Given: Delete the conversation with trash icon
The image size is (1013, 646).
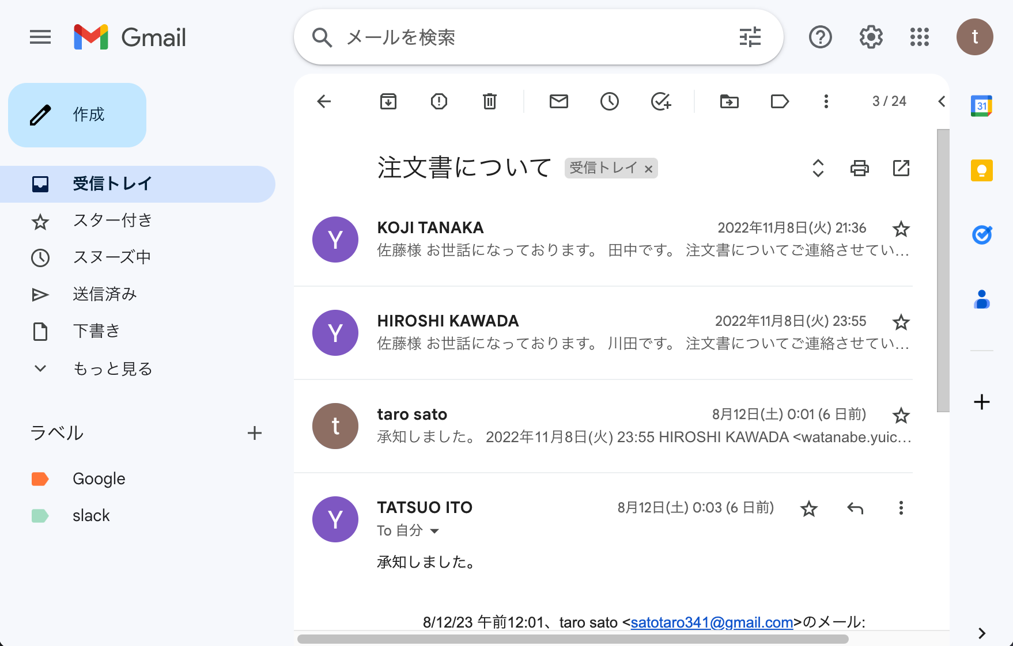Looking at the screenshot, I should coord(490,102).
